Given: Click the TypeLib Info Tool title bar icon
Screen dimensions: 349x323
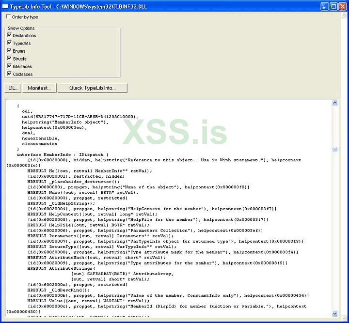Looking at the screenshot, I should [x=5, y=6].
